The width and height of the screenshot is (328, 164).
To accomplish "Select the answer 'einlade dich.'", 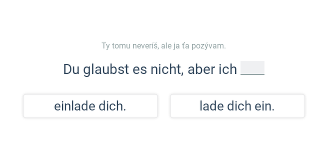I will 90,106.
